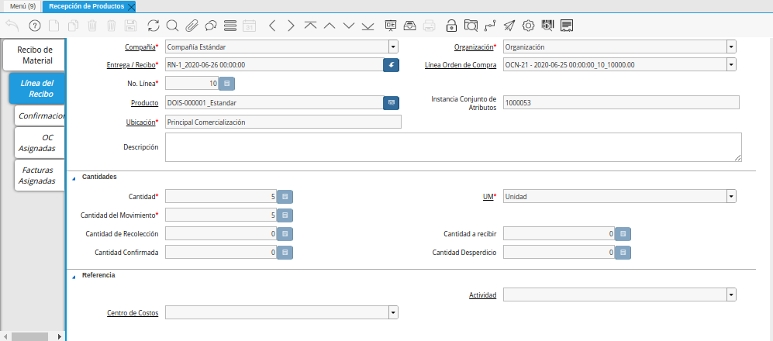Open calculator button beside Cantidad field
This screenshot has width=773, height=341.
pyautogui.click(x=285, y=197)
